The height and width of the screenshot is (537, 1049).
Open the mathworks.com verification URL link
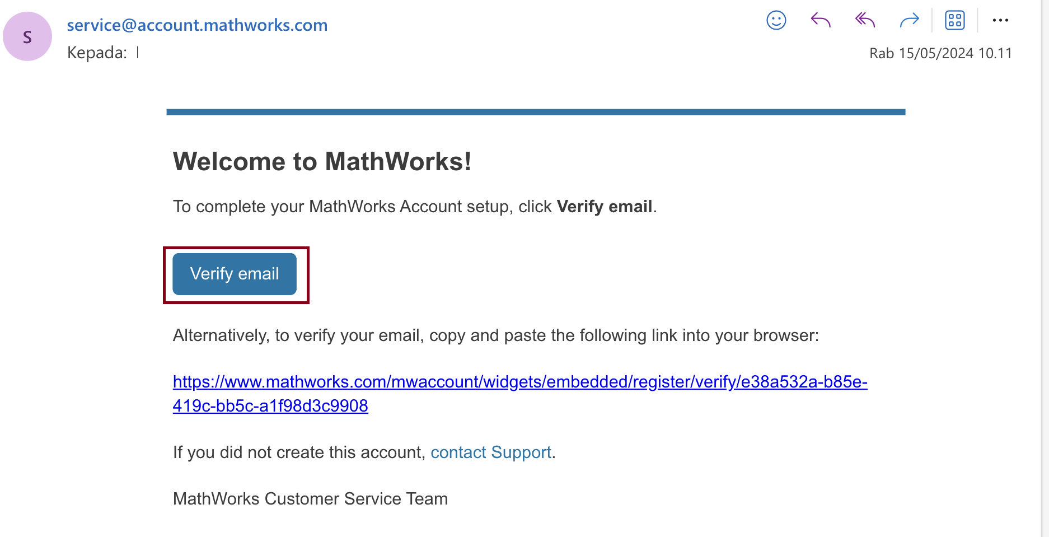pyautogui.click(x=519, y=382)
